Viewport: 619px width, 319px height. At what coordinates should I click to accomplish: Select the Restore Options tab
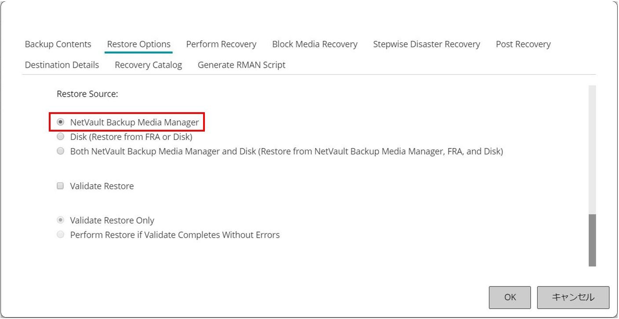(x=139, y=44)
